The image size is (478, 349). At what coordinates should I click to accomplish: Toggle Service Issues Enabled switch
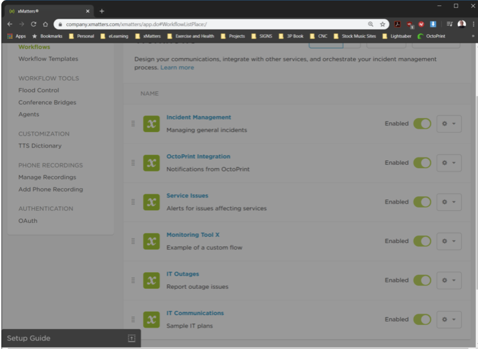coord(422,202)
